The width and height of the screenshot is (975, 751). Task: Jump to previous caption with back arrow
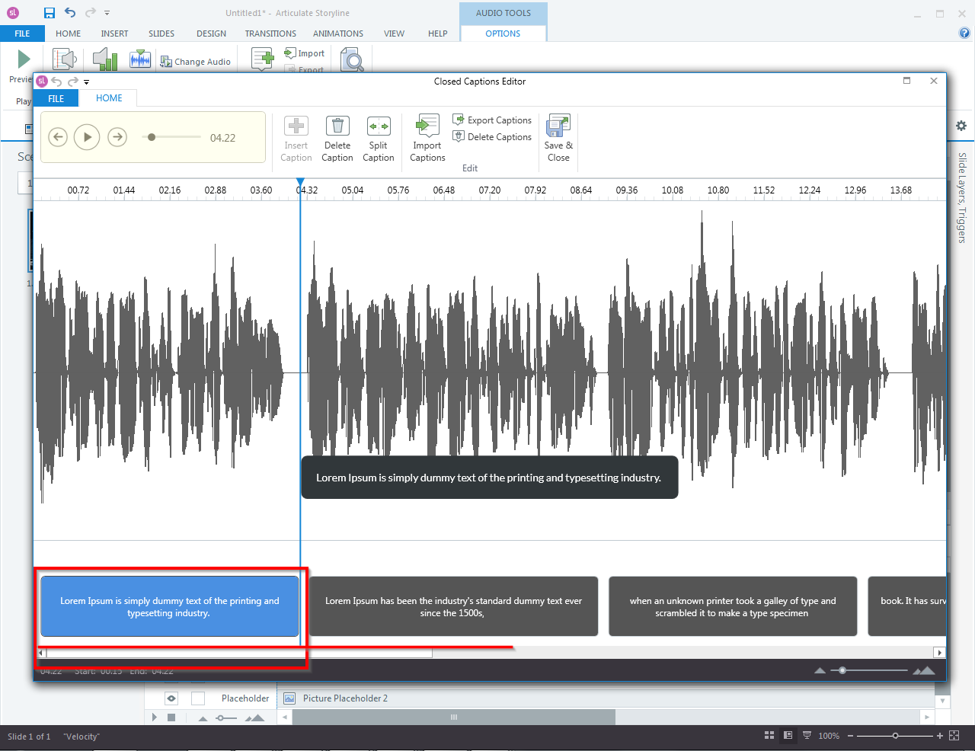[x=58, y=137]
